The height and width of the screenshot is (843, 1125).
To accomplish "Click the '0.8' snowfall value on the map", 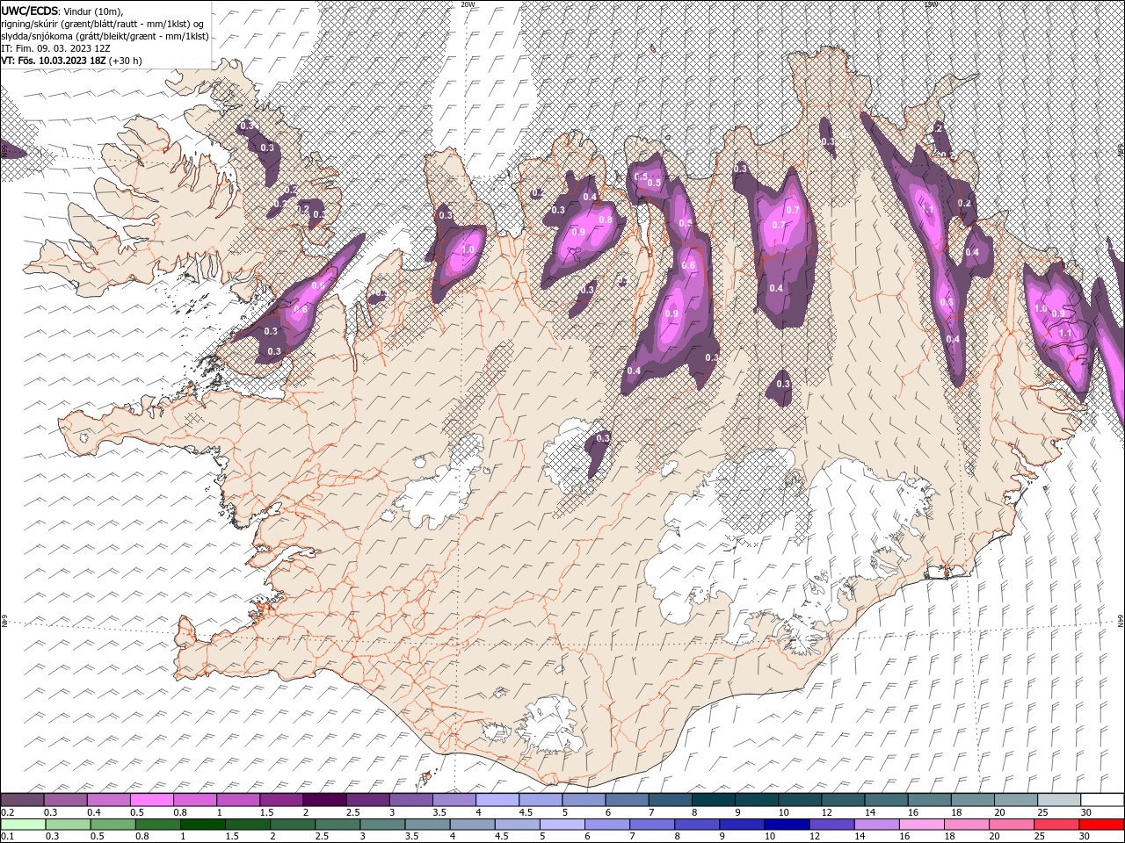I will pyautogui.click(x=605, y=220).
